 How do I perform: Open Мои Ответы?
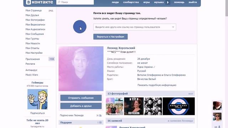tap(32, 48)
